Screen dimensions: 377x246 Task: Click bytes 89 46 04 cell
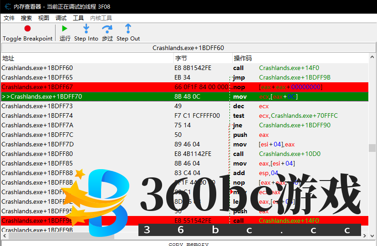point(187,144)
